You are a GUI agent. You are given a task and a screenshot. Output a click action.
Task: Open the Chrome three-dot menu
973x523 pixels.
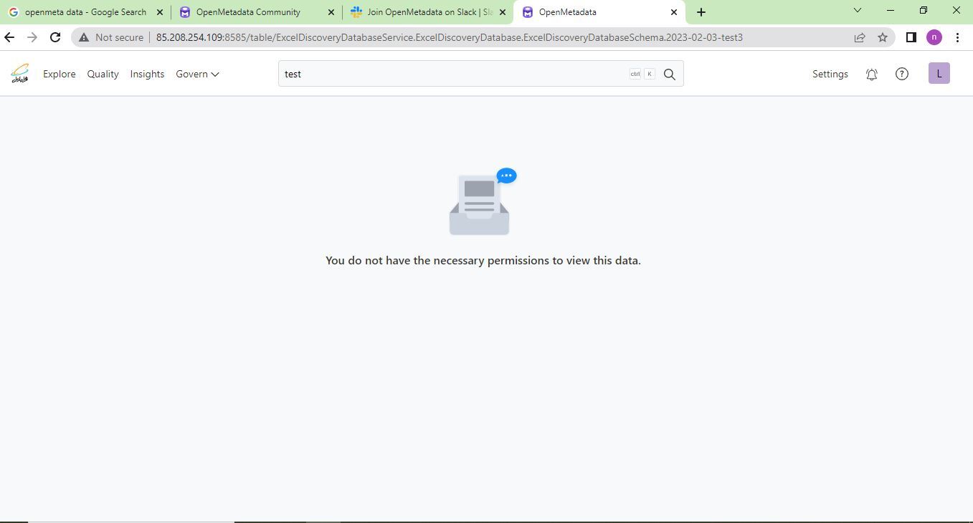tap(958, 37)
